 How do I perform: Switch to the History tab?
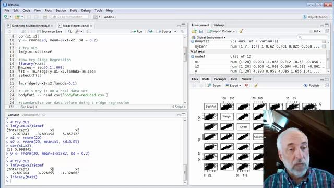click(x=219, y=25)
